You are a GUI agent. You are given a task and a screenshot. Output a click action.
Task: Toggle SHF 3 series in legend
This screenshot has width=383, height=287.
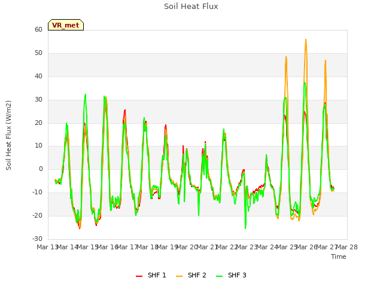click(x=232, y=275)
